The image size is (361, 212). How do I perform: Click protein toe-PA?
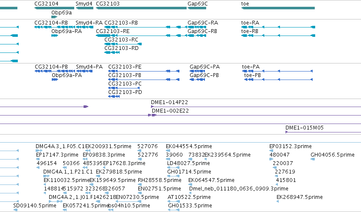[251, 67]
